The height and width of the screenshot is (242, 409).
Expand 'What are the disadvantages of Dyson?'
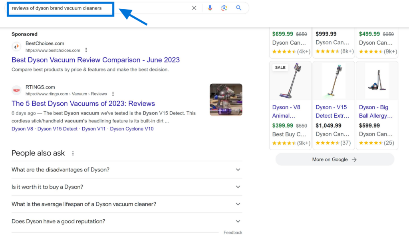tap(238, 169)
